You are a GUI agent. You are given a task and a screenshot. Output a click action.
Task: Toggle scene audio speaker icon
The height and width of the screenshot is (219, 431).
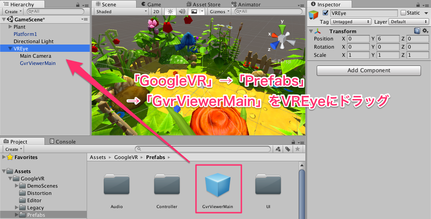tap(181, 11)
